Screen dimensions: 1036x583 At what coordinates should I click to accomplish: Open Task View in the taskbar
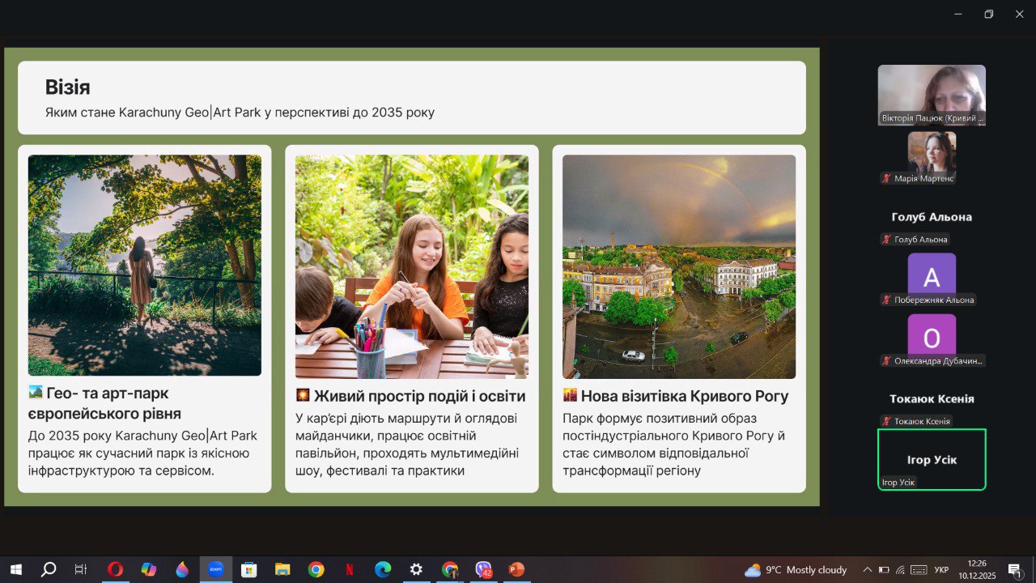(x=81, y=569)
